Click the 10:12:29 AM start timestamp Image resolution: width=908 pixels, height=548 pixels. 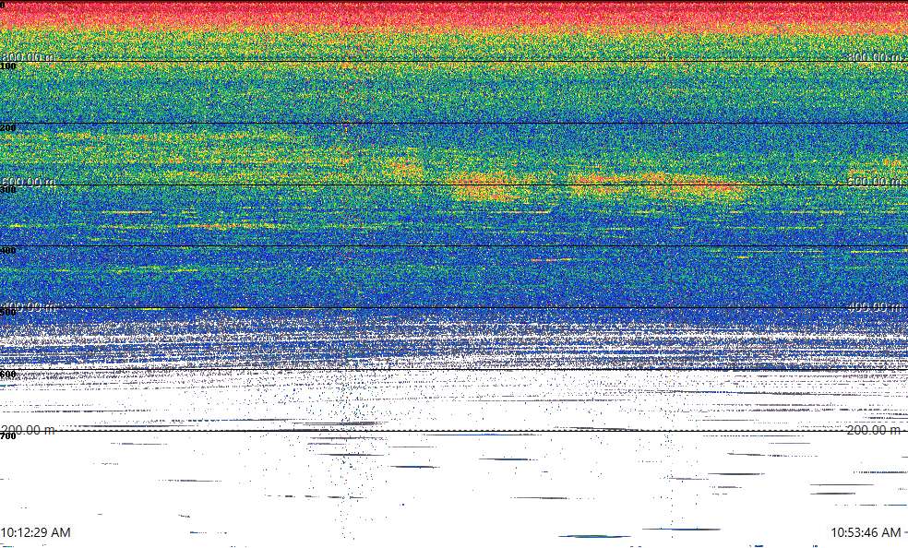pyautogui.click(x=36, y=532)
